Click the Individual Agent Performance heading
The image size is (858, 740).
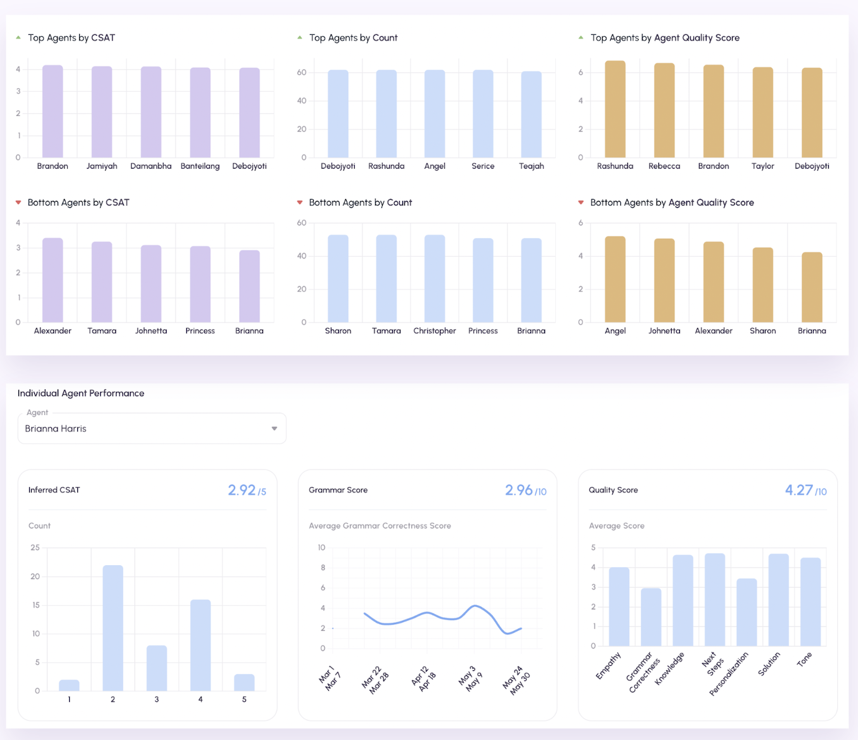[x=81, y=393]
